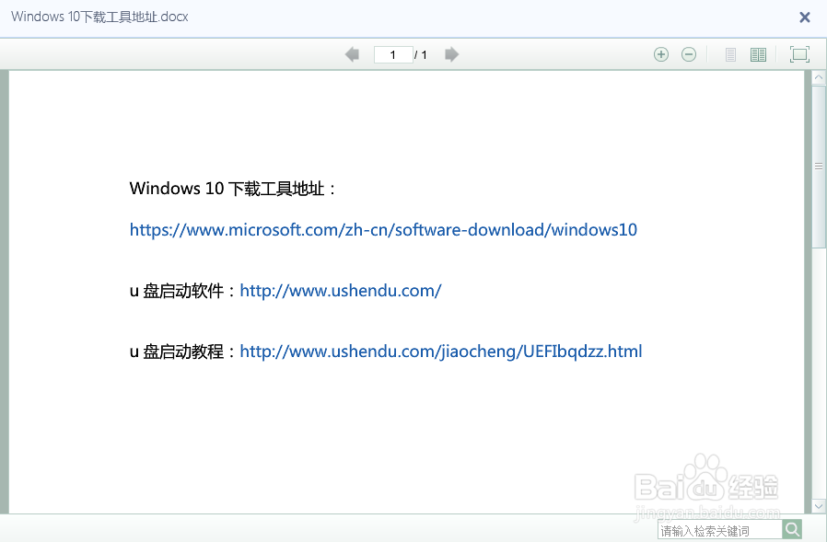Screen dimensions: 827x542
Task: Switch to single-page view
Action: 730,54
